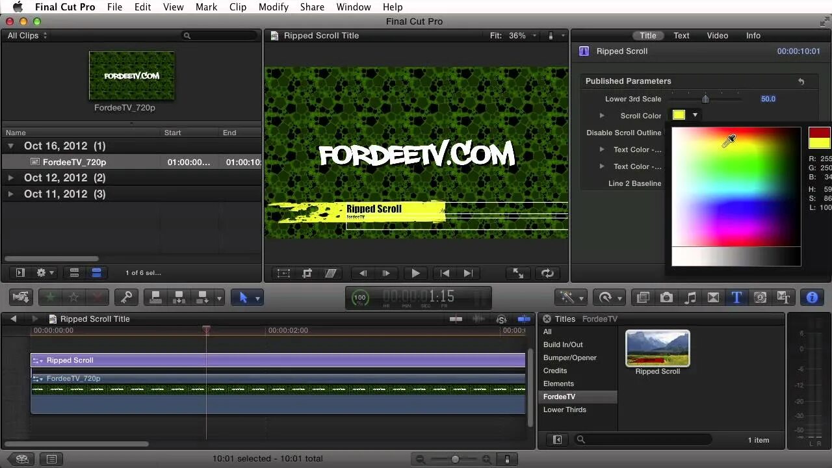This screenshot has height=468, width=832.
Task: Click the viewer Transform tool icon
Action: (x=283, y=273)
